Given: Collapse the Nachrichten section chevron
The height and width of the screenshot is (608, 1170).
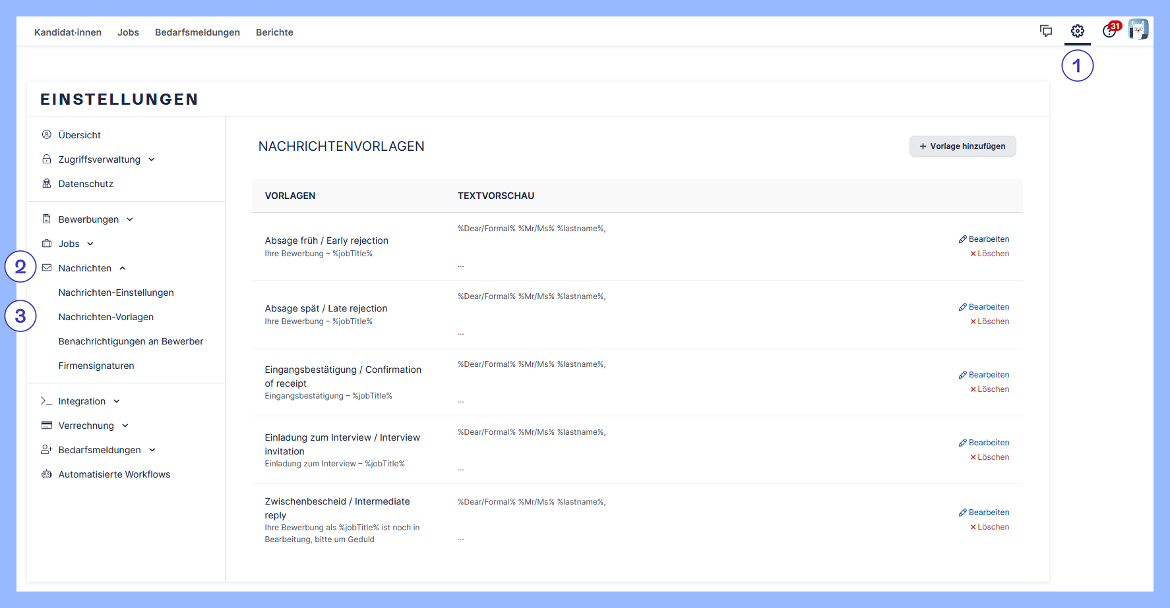Looking at the screenshot, I should pos(123,268).
